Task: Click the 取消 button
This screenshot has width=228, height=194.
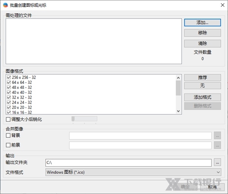Action: point(212,187)
